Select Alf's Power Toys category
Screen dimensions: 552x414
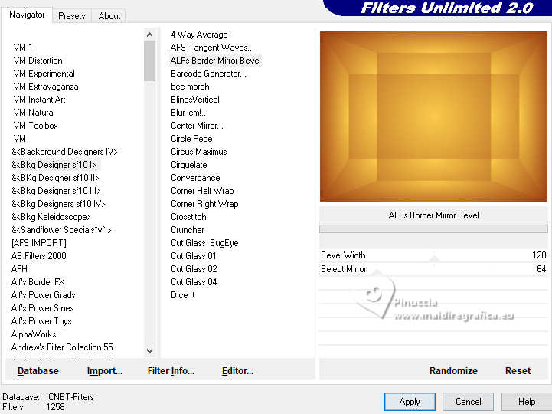41,321
